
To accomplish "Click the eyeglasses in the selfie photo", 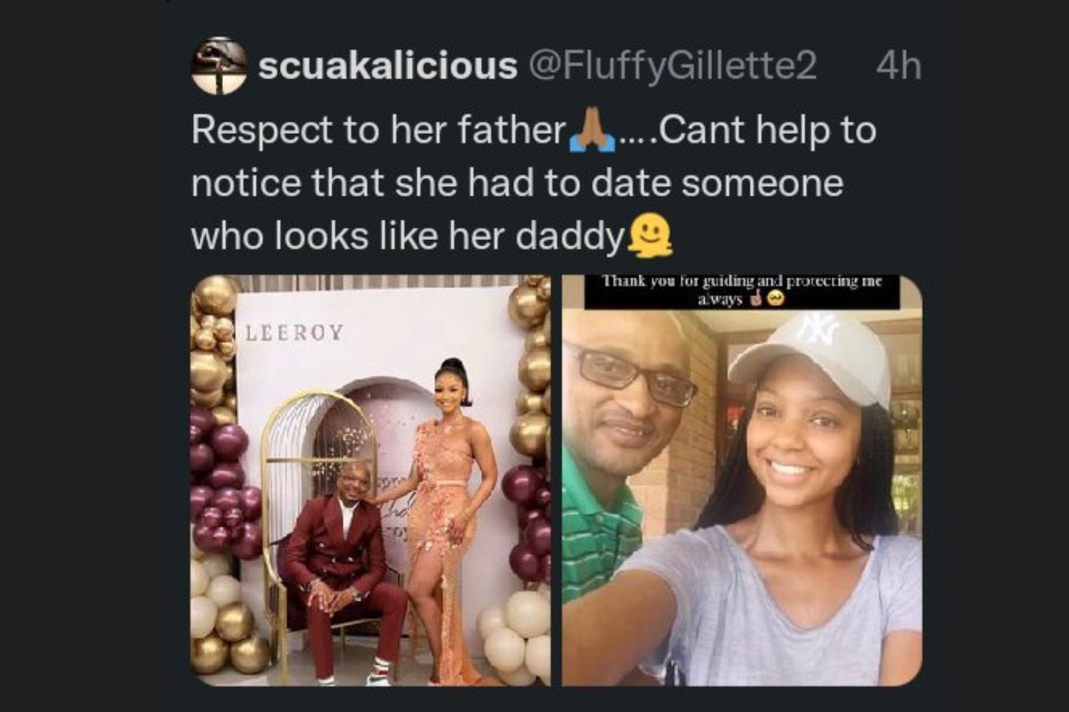I will (x=629, y=374).
